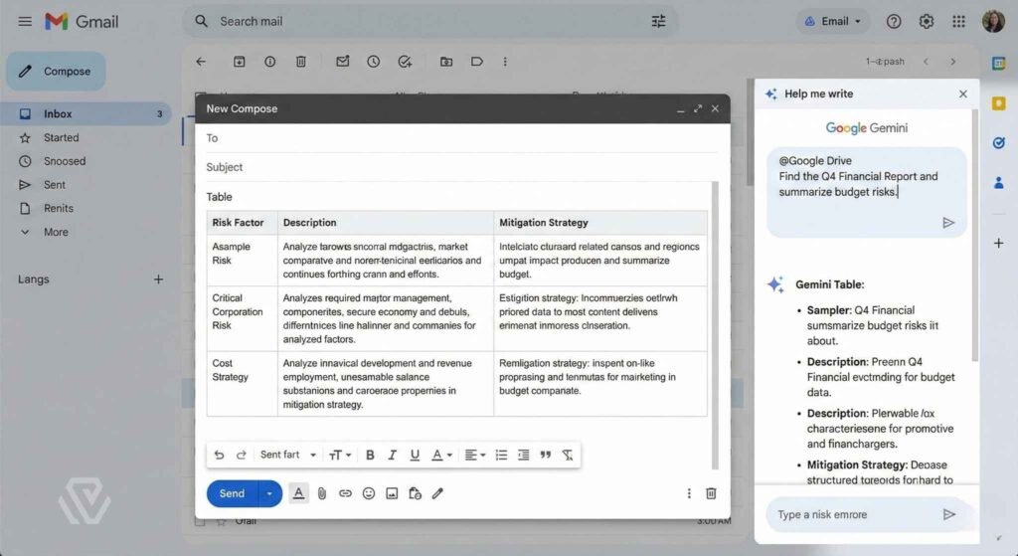
Task: Toggle the bulleted list
Action: (501, 455)
